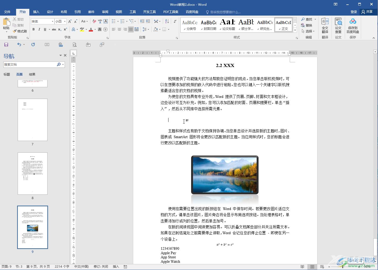
Task: Click the Full Text Translate (全文翻译) icon
Action: 325,25
